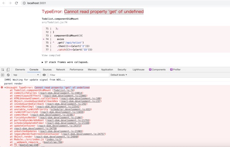Open the React Profiler tab
230x147 pixels.
pyautogui.click(x=175, y=70)
